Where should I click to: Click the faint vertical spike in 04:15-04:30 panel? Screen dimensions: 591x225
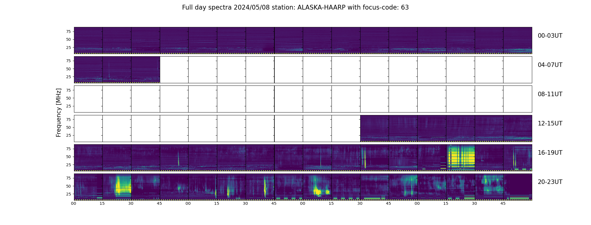[x=109, y=69]
